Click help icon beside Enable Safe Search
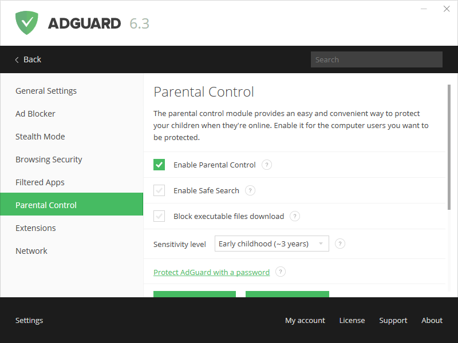Image resolution: width=458 pixels, height=343 pixels. click(x=250, y=190)
